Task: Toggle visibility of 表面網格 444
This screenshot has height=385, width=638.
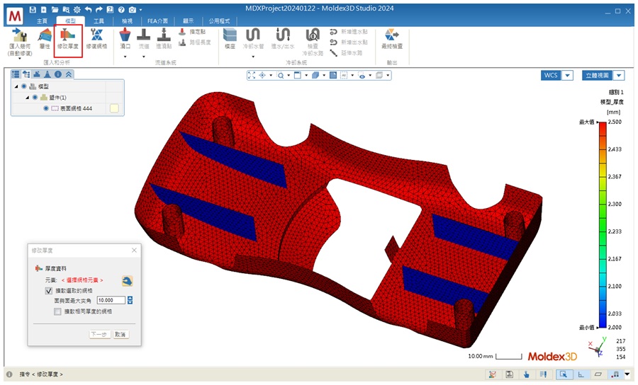Action: [x=46, y=108]
